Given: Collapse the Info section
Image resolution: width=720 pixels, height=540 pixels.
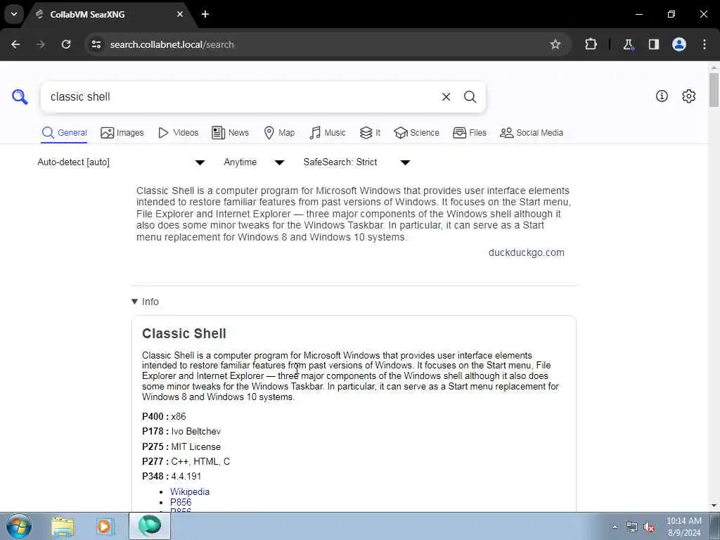Looking at the screenshot, I should (x=145, y=302).
